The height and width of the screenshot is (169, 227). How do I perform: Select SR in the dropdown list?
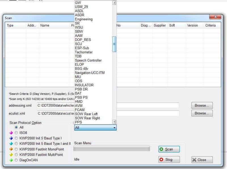(x=93, y=23)
